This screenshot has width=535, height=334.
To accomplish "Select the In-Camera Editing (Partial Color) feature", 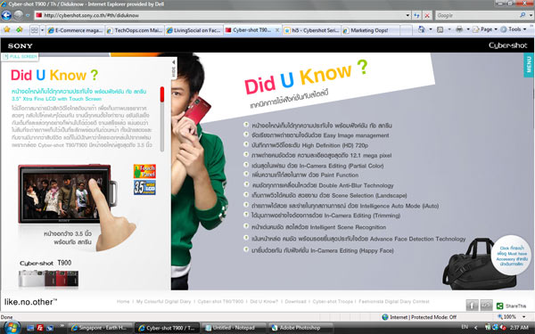I will click(317, 166).
